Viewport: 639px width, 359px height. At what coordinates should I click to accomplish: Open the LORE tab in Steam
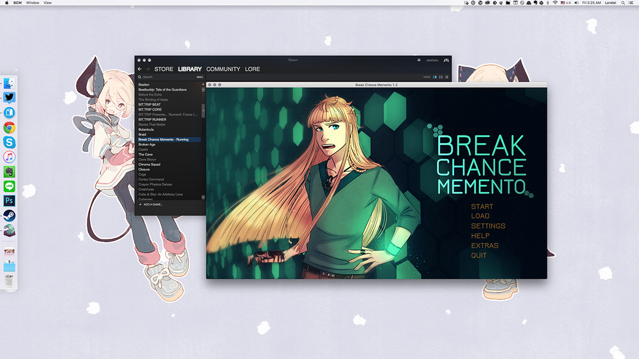pos(252,69)
